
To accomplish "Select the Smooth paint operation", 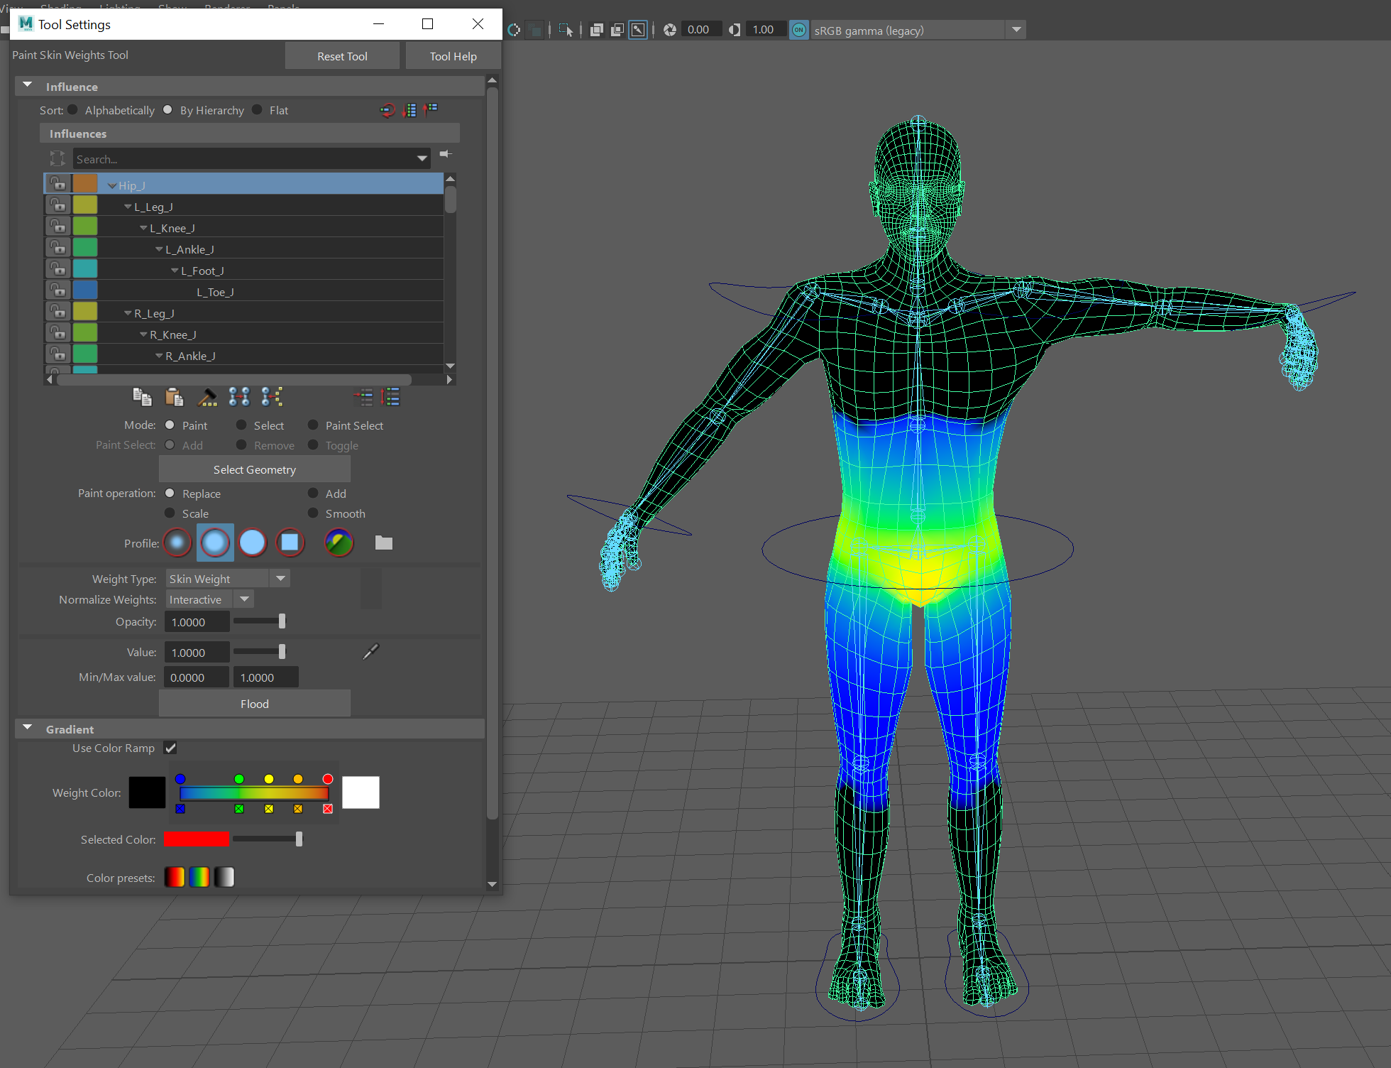I will point(313,513).
